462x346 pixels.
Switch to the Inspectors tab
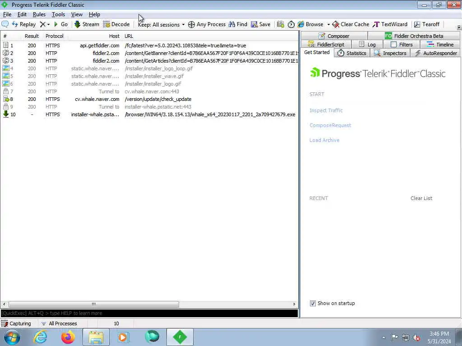(x=390, y=53)
